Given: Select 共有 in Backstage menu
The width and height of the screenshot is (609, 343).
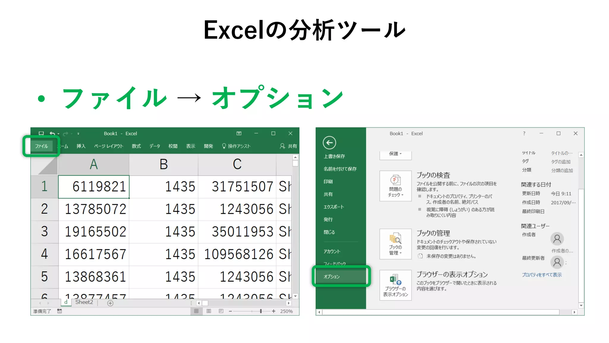Looking at the screenshot, I should pyautogui.click(x=328, y=194).
